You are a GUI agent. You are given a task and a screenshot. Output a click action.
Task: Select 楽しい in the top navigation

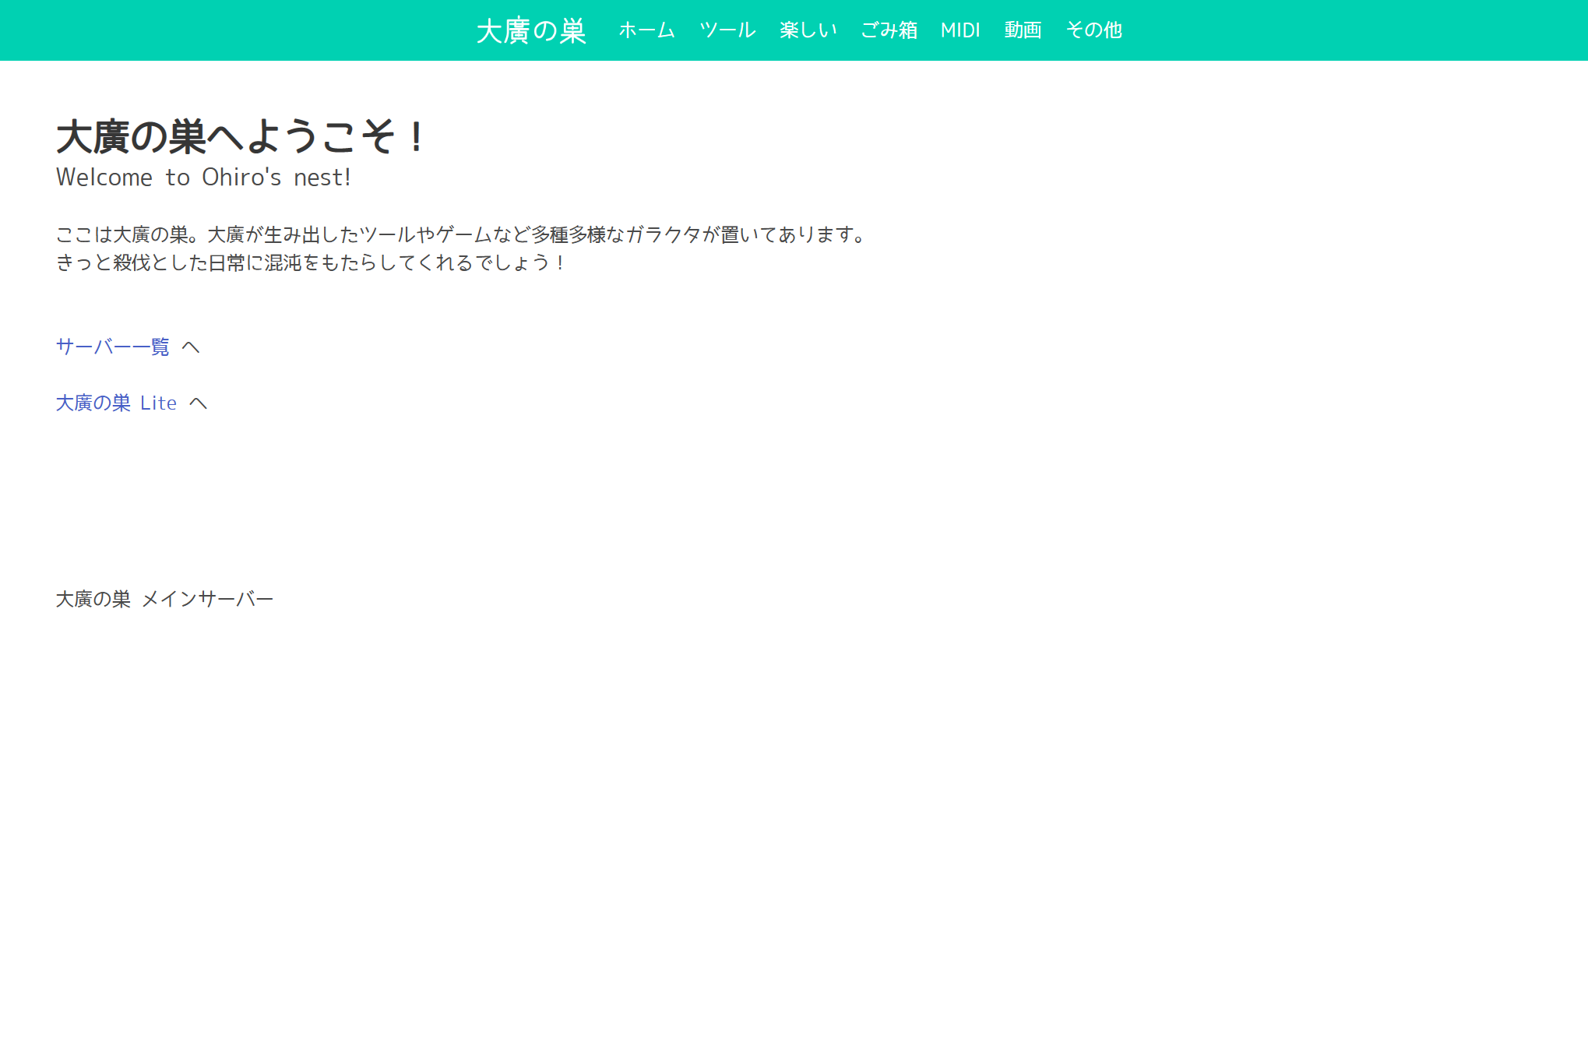(x=808, y=30)
